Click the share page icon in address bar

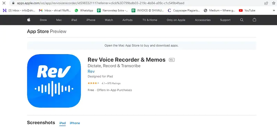pyautogui.click(x=266, y=3)
